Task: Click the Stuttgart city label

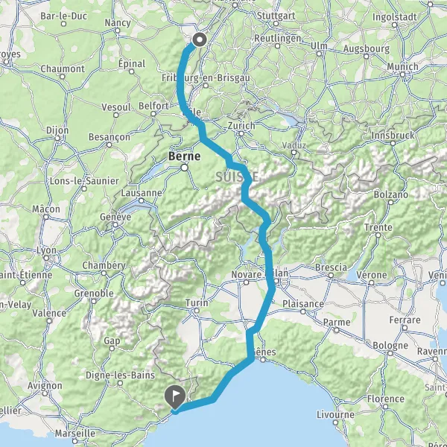Action: tap(276, 16)
